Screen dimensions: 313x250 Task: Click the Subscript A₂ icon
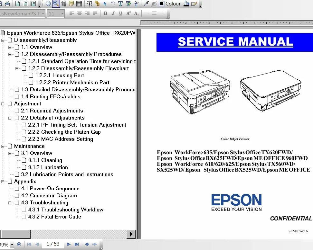tap(137, 13)
